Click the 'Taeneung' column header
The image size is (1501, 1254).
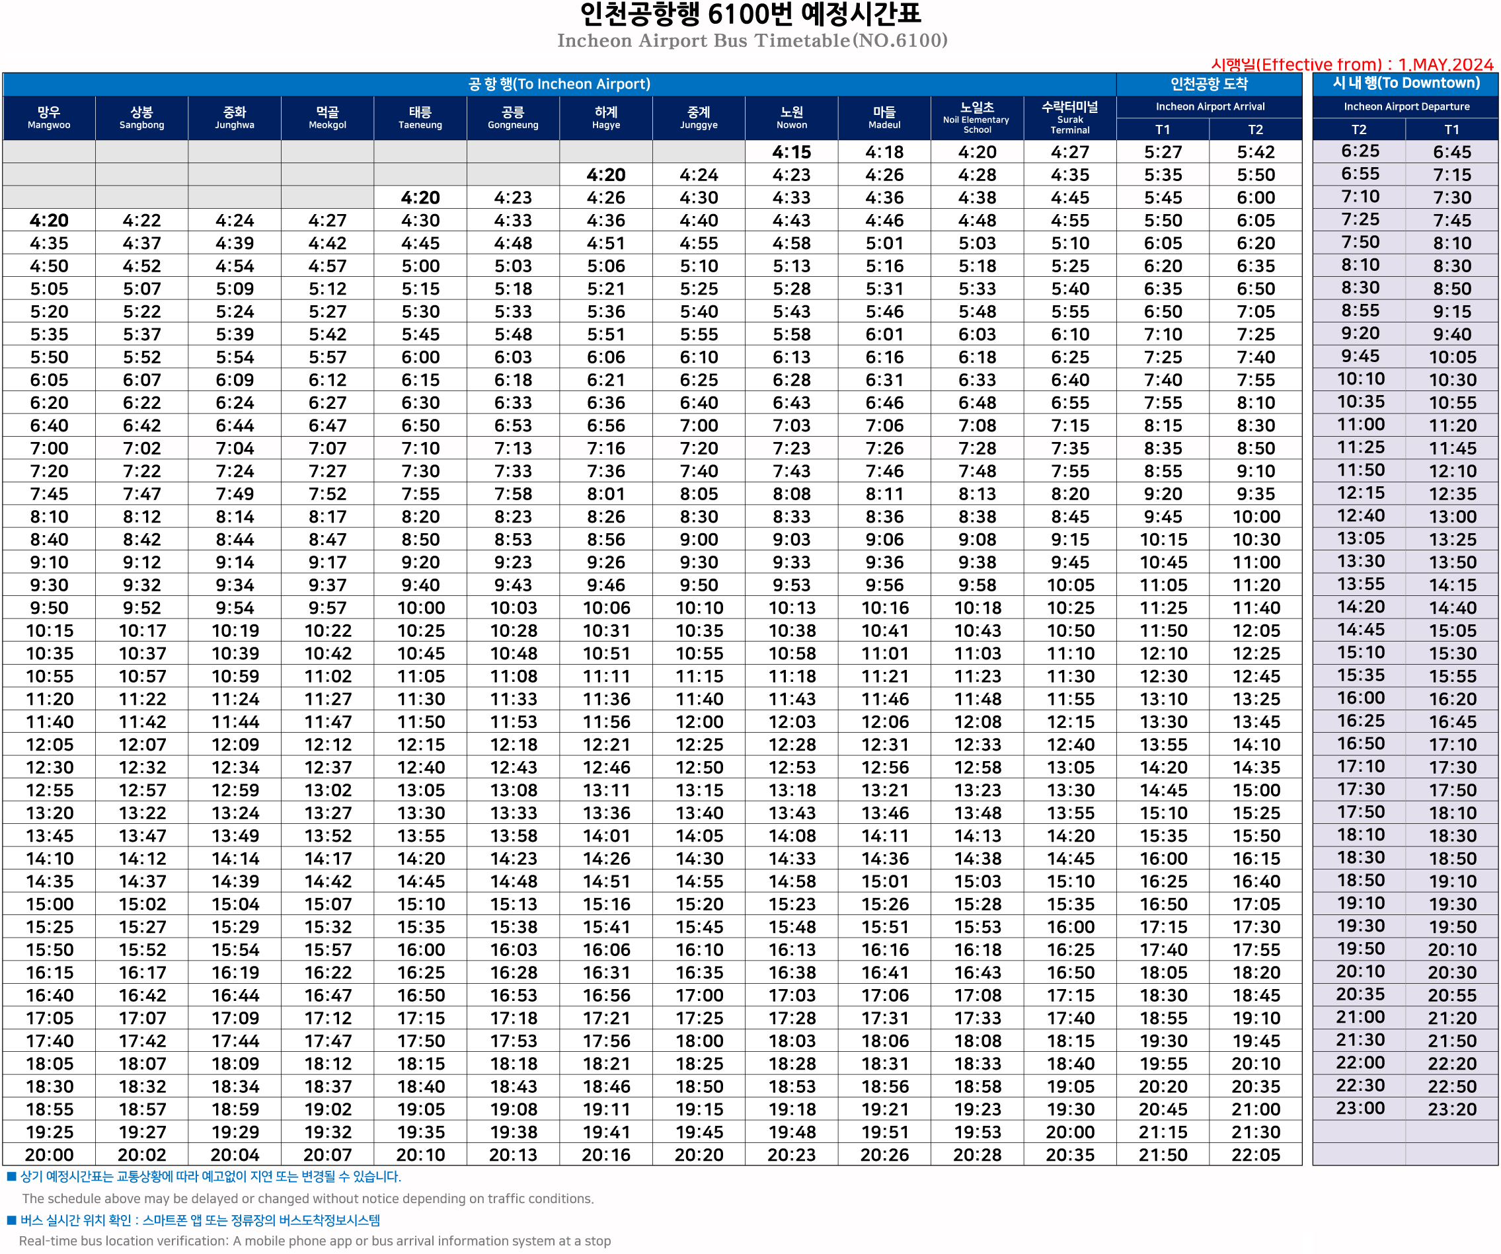click(420, 118)
